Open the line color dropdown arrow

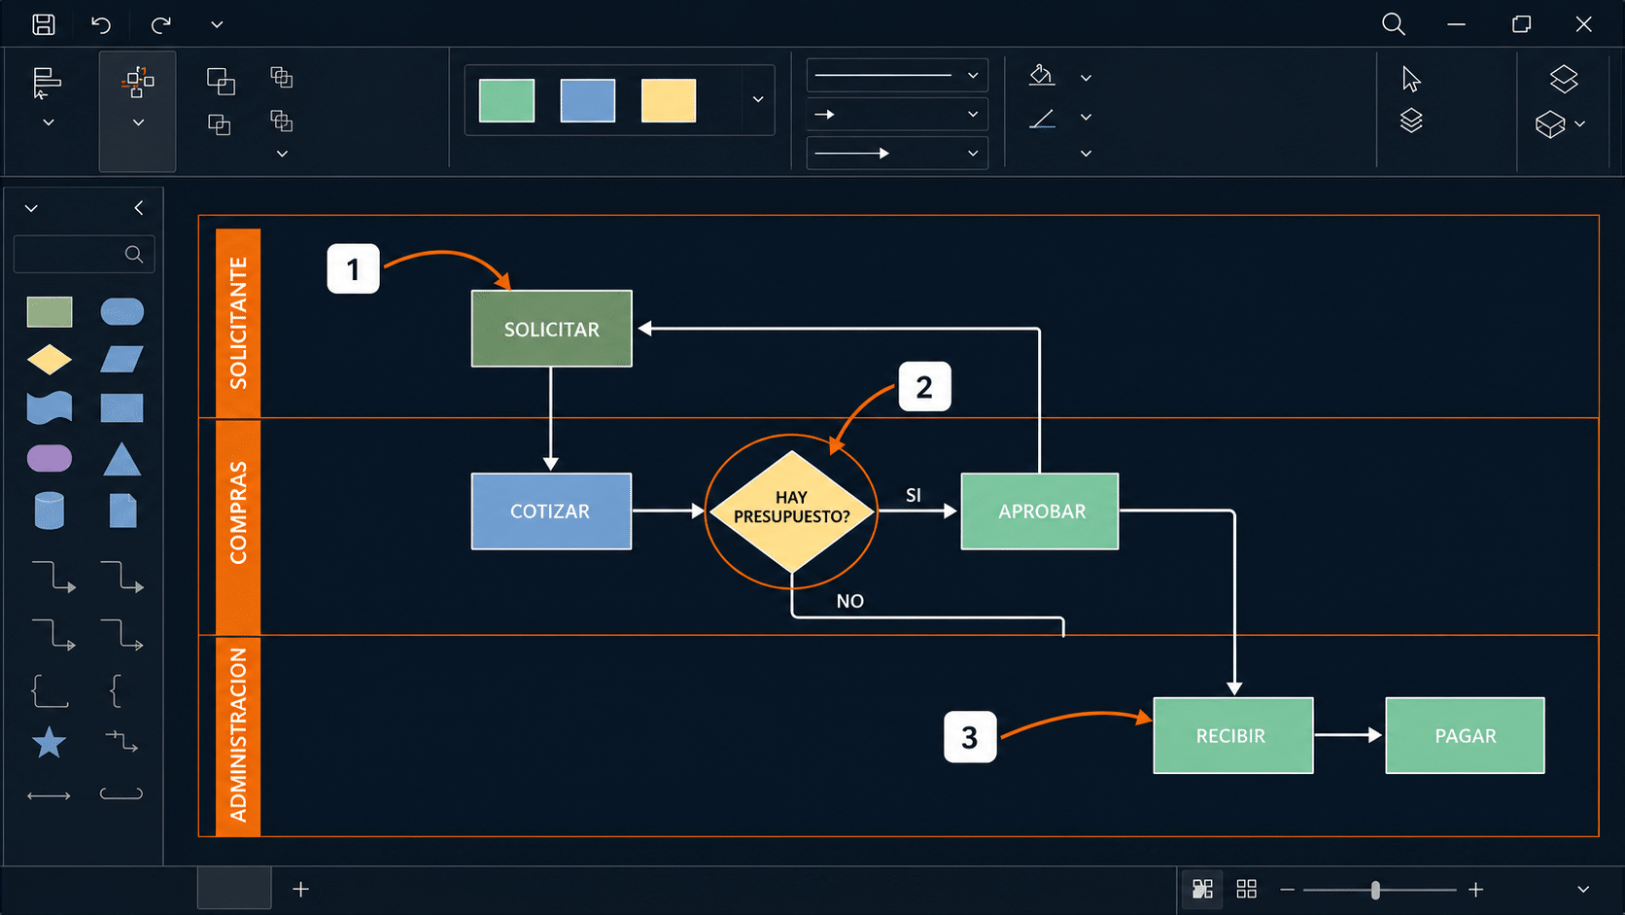[1086, 117]
